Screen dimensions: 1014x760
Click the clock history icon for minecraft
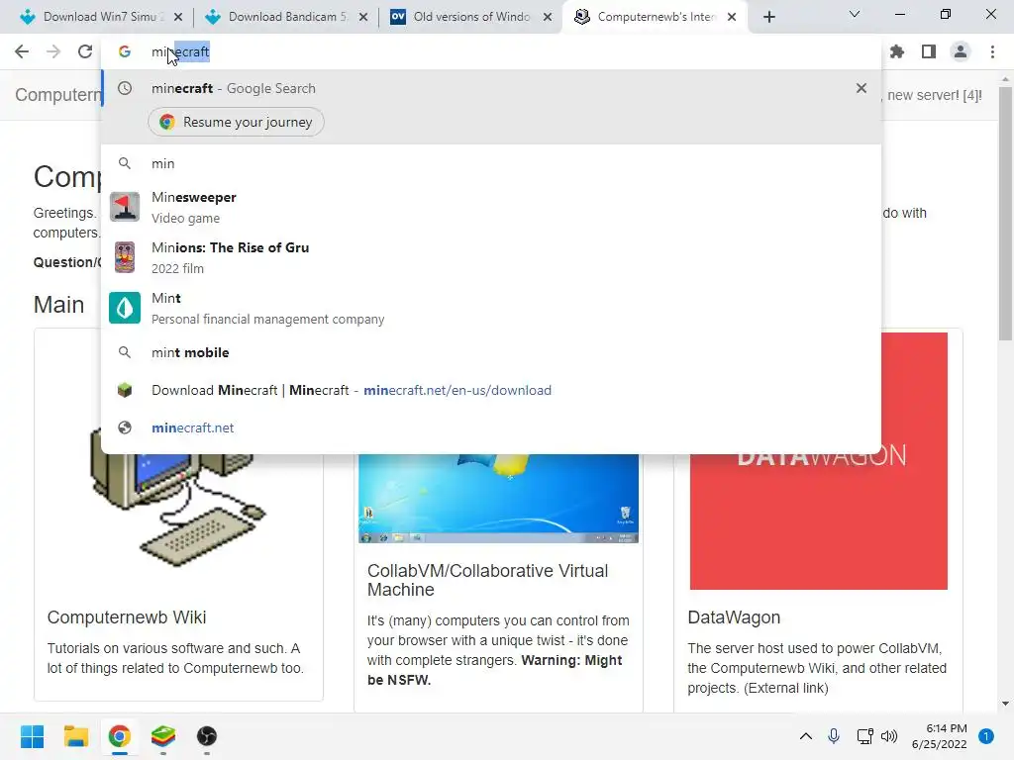point(125,88)
